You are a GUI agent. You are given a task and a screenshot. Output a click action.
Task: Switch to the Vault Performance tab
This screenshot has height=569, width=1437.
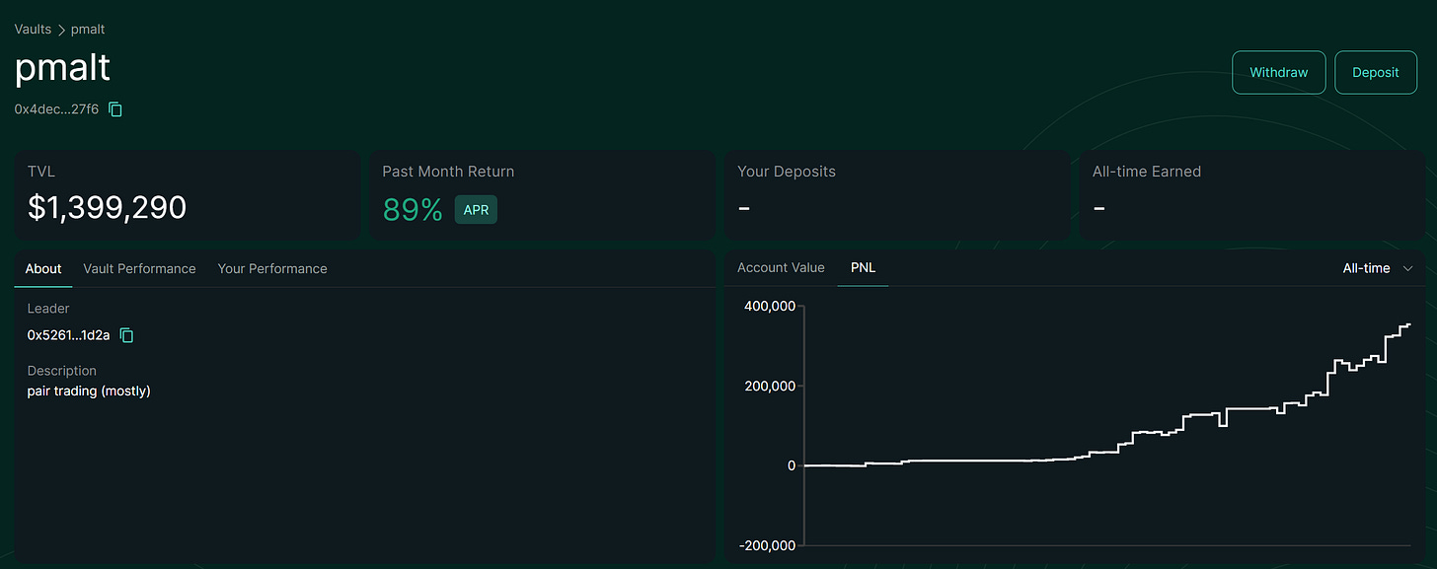[139, 268]
